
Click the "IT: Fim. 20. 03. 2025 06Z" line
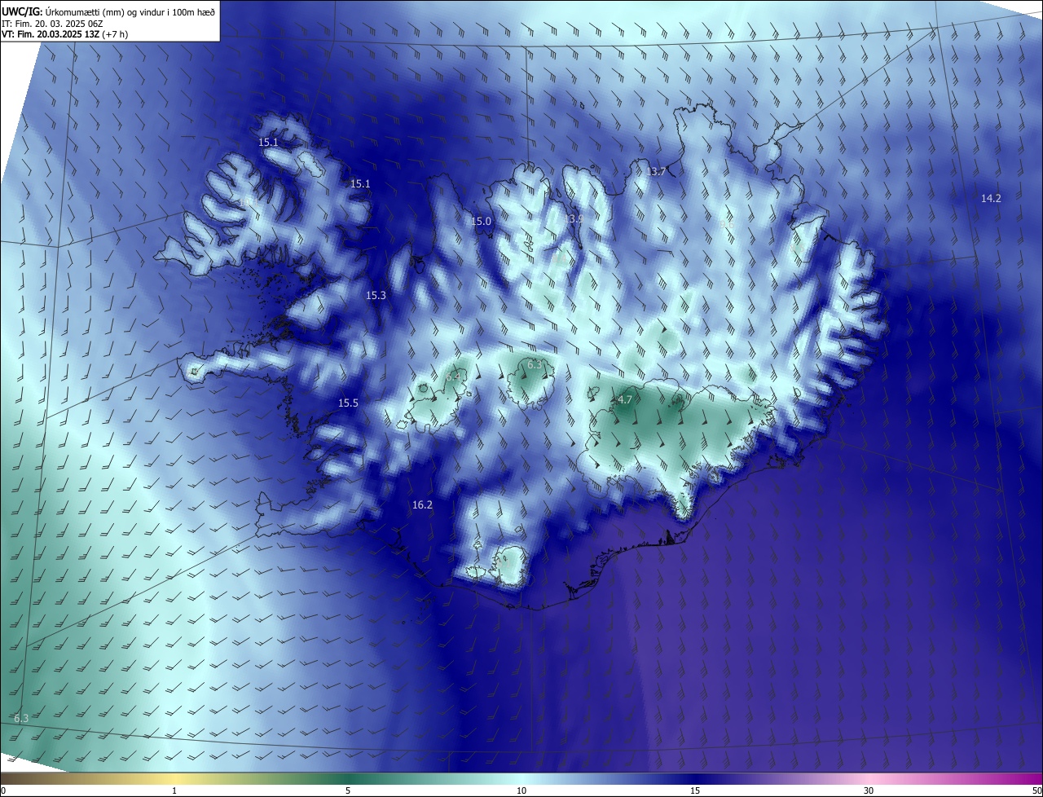pyautogui.click(x=51, y=23)
